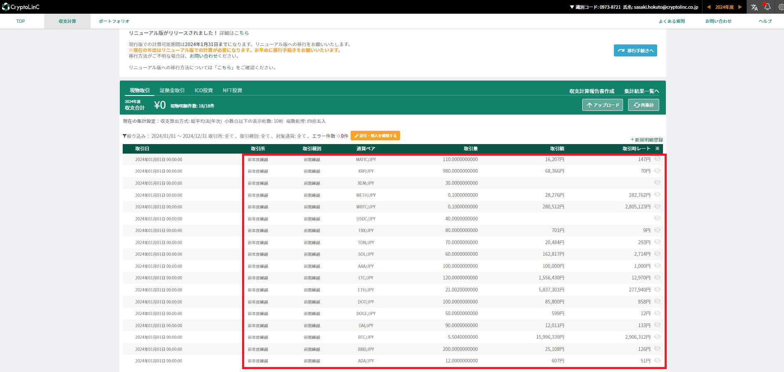Viewport: 784px width, 372px height.
Task: Go to the next fiscal year arrow
Action: (x=740, y=7)
